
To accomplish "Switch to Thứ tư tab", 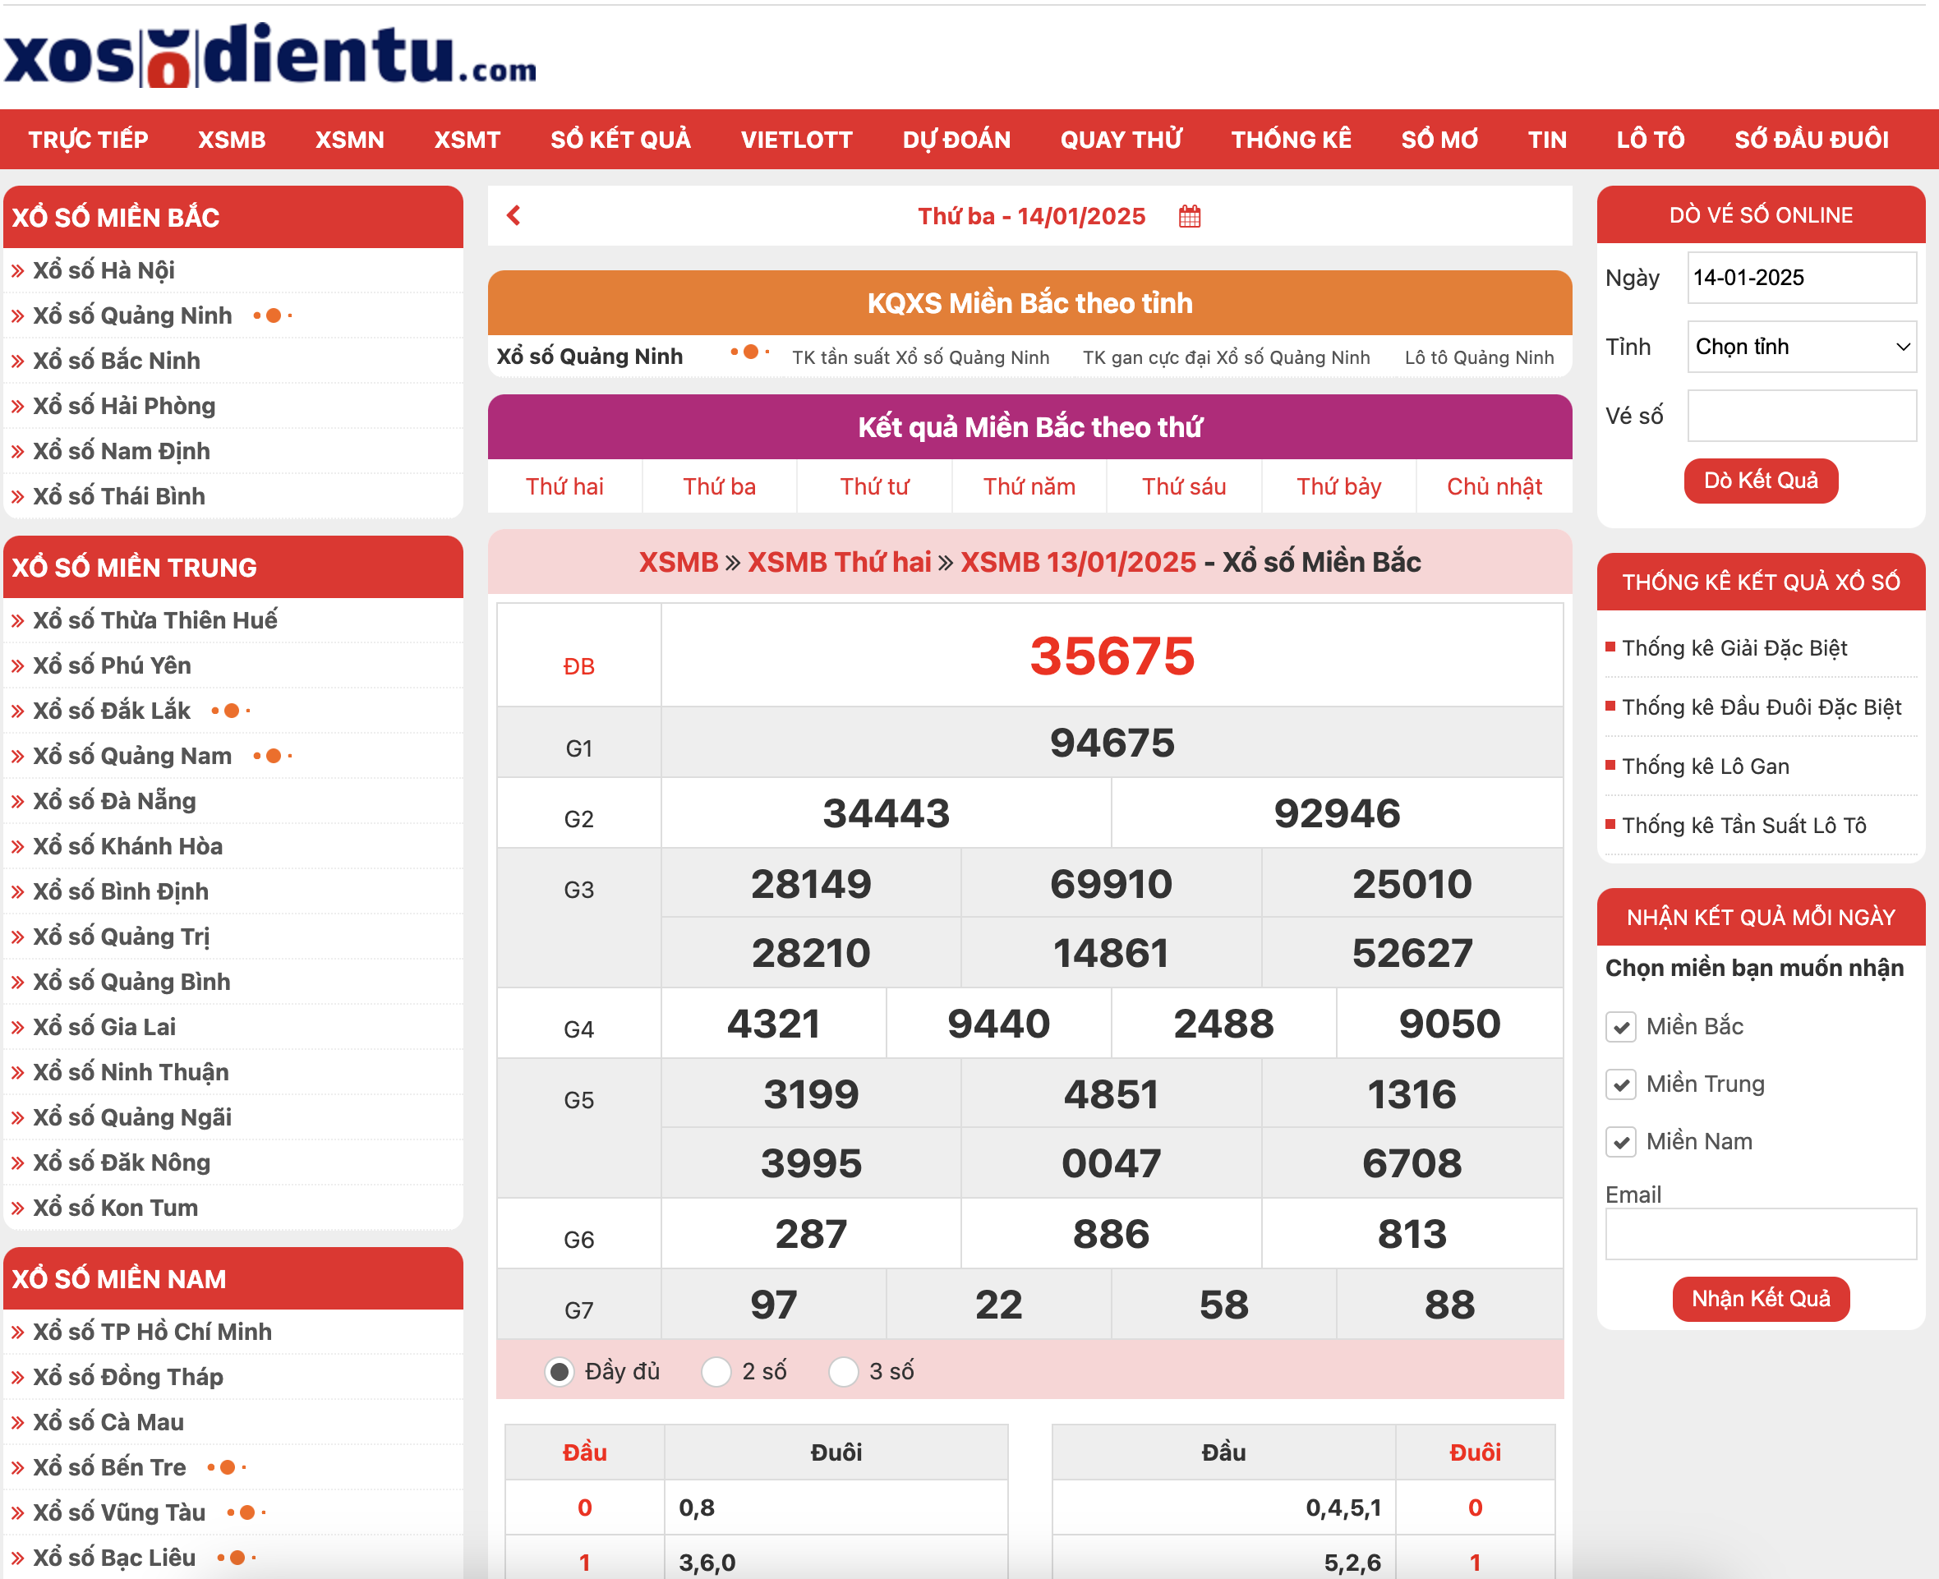I will 874,486.
